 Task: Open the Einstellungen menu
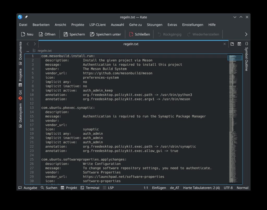(193, 25)
